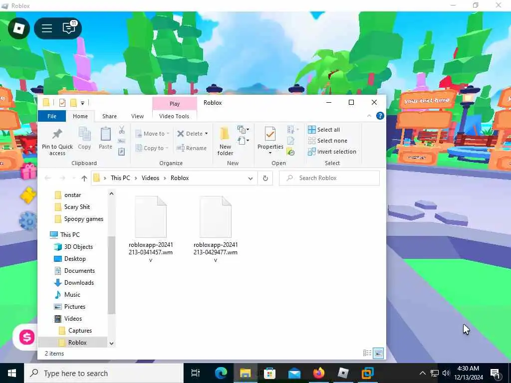This screenshot has height=383, width=511.
Task: Click the blue gear settings icon in game
Action: [28, 220]
